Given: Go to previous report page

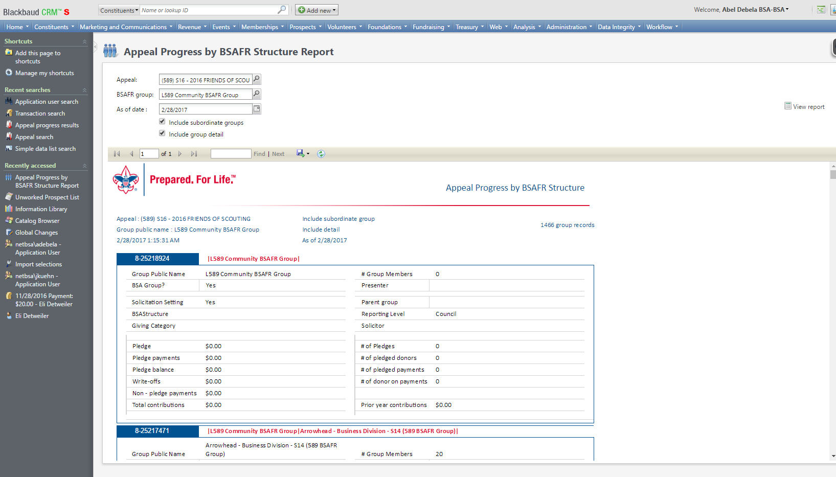Looking at the screenshot, I should click(x=131, y=154).
